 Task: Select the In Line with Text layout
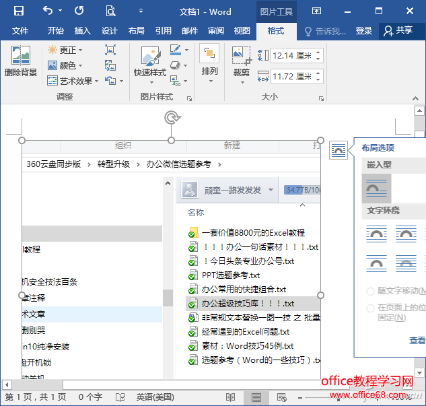point(377,189)
